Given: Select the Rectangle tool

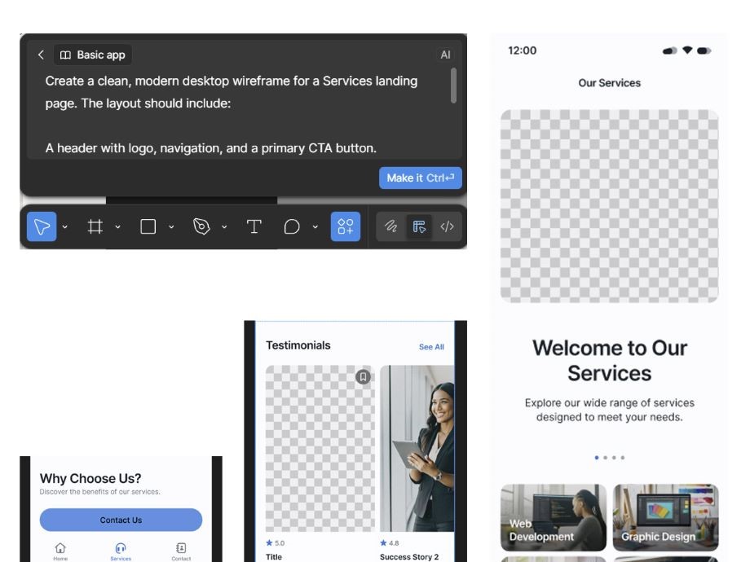Looking at the screenshot, I should (148, 226).
